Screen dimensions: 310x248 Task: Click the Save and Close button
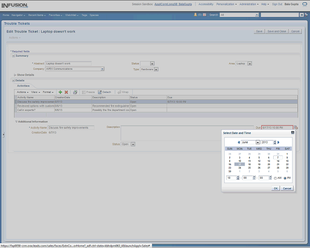(277, 31)
